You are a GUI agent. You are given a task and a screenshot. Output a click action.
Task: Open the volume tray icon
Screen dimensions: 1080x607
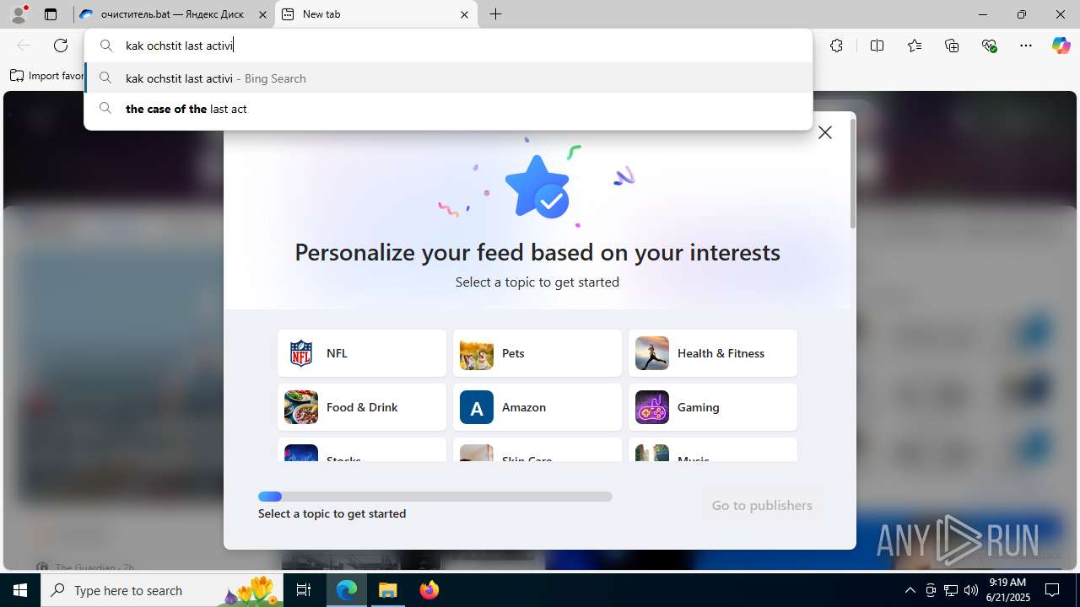click(x=971, y=590)
